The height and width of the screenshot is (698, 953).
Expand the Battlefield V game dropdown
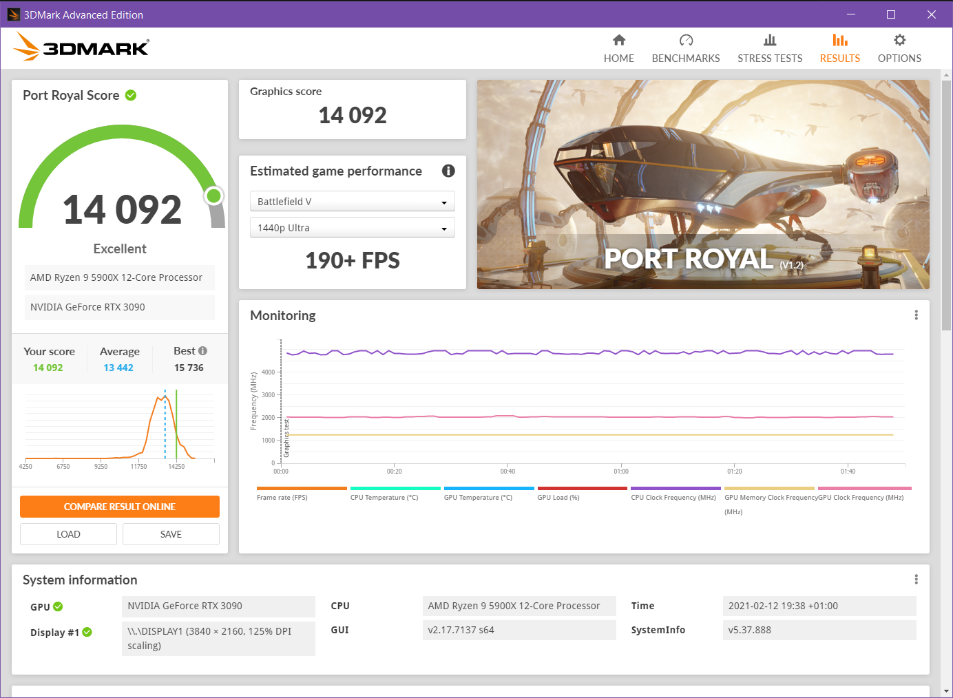click(353, 201)
